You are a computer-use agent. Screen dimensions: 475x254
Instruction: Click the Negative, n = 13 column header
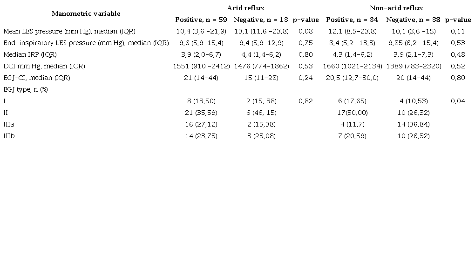(x=261, y=20)
